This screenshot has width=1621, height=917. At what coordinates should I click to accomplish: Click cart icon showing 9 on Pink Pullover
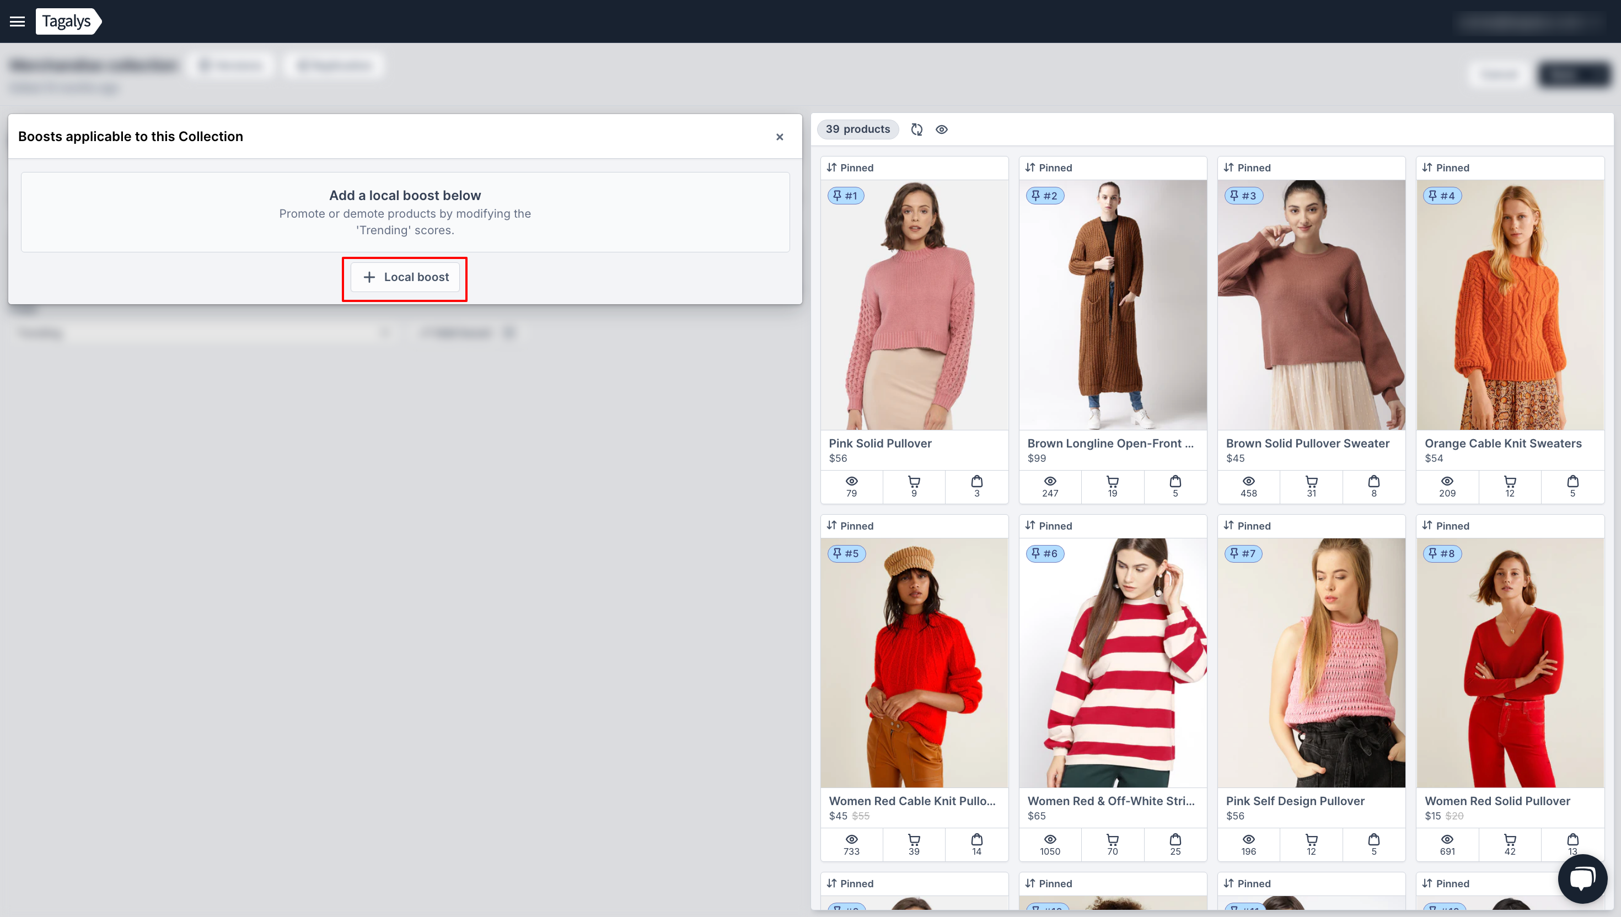(x=914, y=482)
